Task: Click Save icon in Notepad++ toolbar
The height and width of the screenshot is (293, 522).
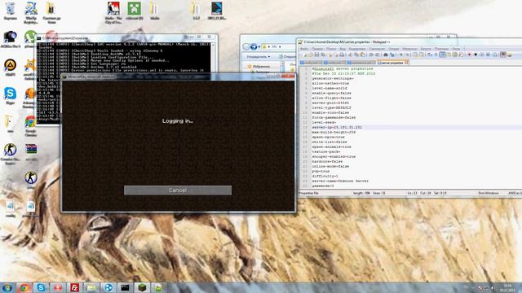Action: tap(317, 55)
